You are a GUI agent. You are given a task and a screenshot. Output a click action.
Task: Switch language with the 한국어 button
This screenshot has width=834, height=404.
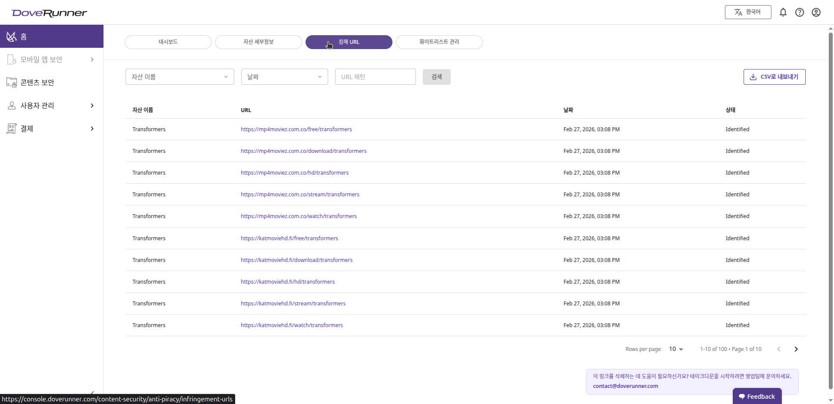click(x=748, y=12)
